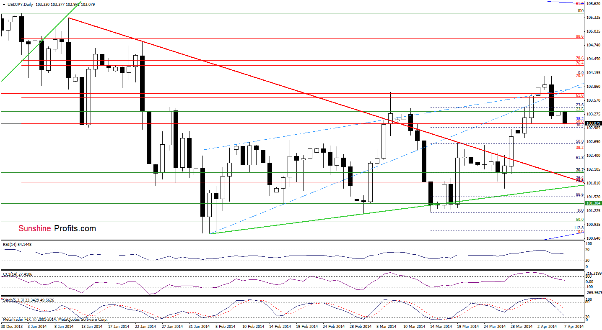Click the 3 Jan 2014 date label

point(38,326)
